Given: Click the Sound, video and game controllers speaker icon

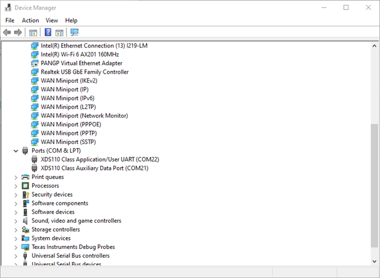Looking at the screenshot, I should point(25,220).
